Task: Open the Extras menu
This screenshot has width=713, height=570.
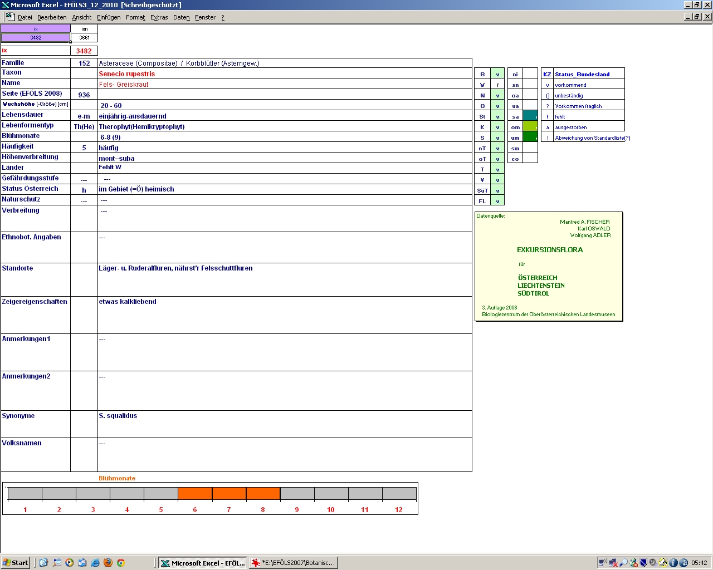Action: (x=159, y=17)
